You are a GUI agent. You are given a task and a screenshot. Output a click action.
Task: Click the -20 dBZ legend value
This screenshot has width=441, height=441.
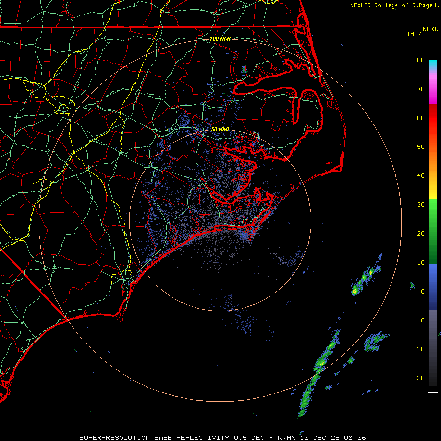coord(419,349)
